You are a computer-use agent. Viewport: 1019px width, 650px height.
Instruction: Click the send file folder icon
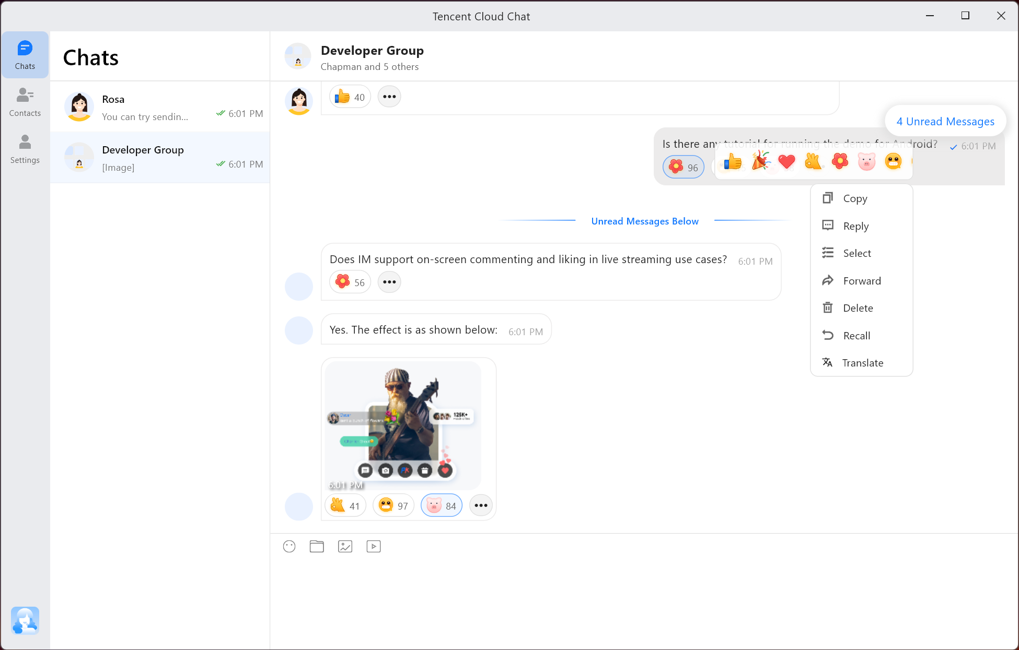317,546
